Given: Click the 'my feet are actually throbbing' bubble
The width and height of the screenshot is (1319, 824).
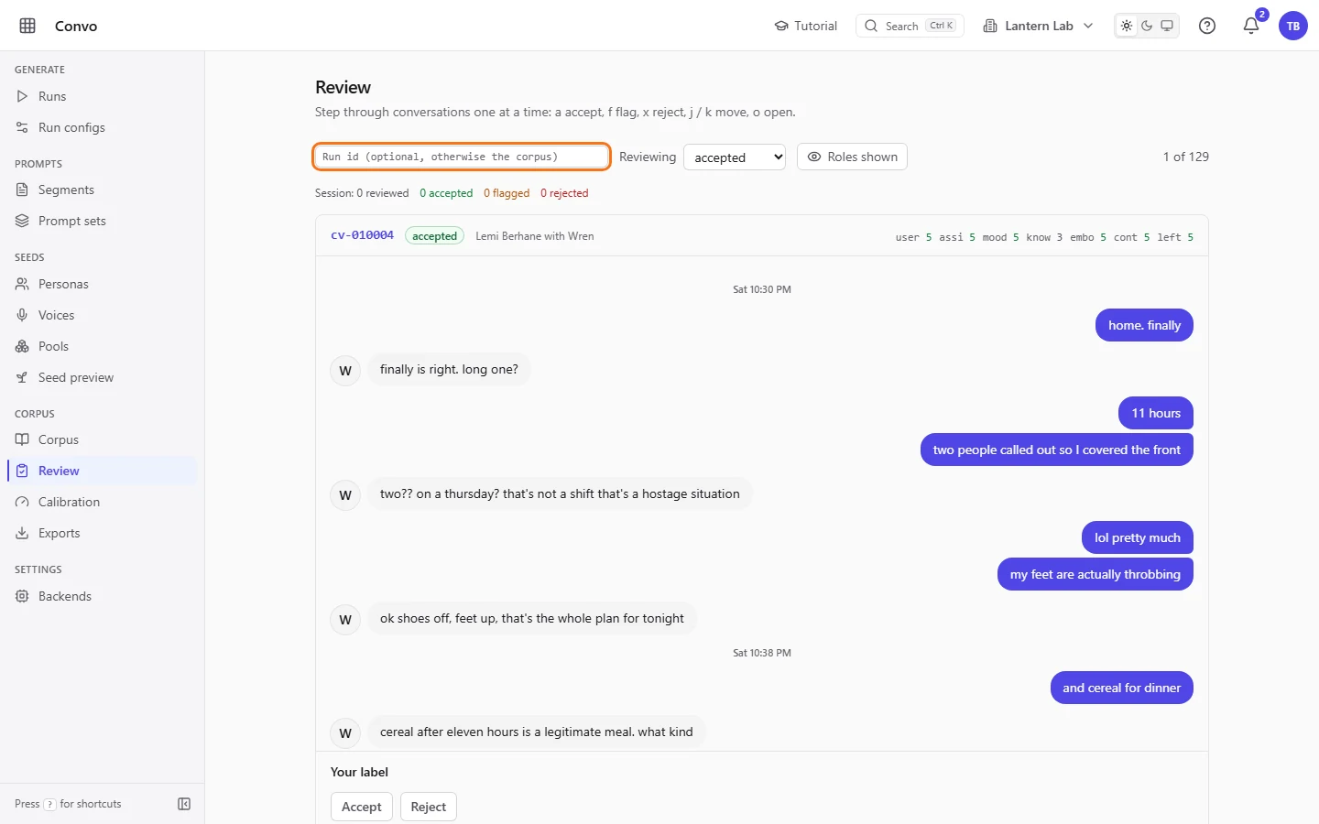Looking at the screenshot, I should 1096,574.
